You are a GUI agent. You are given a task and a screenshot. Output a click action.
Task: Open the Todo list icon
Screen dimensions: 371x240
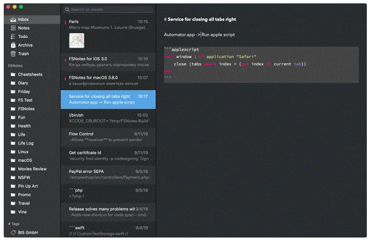(13, 36)
